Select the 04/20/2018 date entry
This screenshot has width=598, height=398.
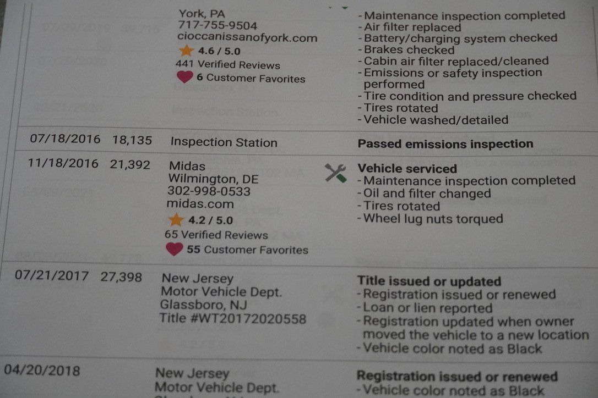[42, 371]
